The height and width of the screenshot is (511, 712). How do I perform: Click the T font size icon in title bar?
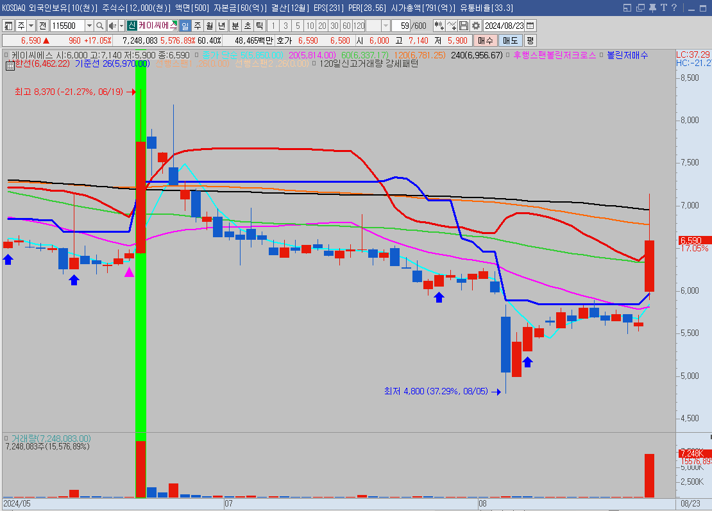663,8
